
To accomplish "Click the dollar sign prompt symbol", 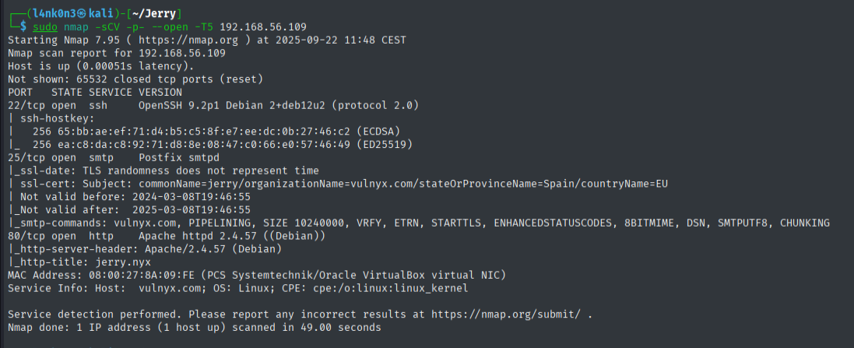I will [x=23, y=26].
